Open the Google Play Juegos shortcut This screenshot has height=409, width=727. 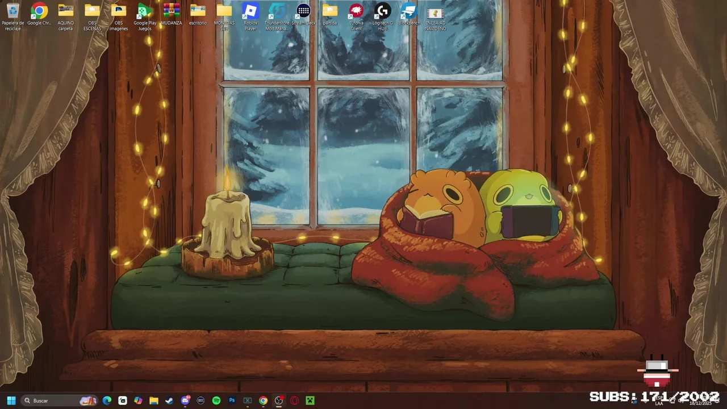[145, 17]
